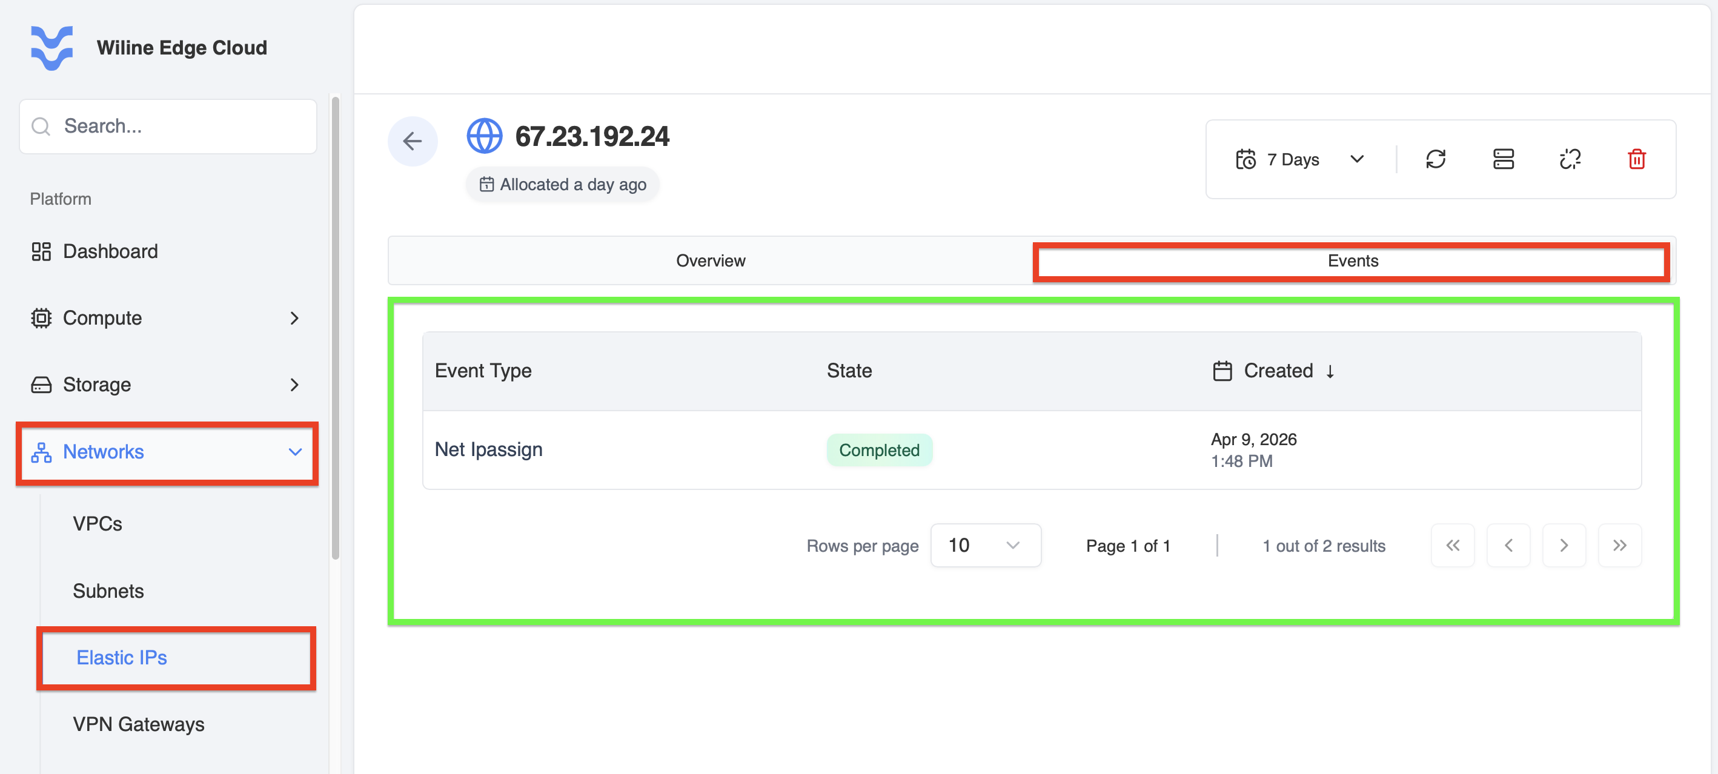Jump to the last results page

coord(1619,545)
